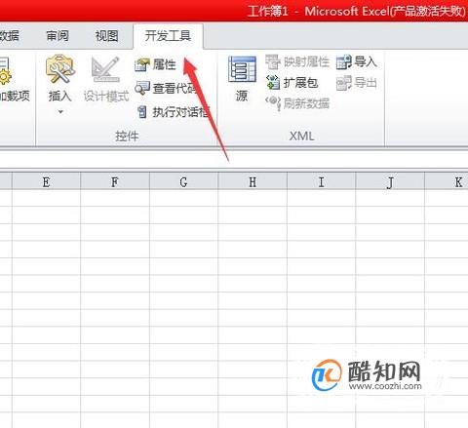
Task: Click the XML Export (导出) button
Action: [x=357, y=83]
